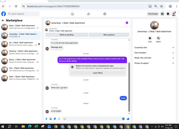Click the chat scrollbar thumb
The image size is (179, 129).
click(x=129, y=87)
